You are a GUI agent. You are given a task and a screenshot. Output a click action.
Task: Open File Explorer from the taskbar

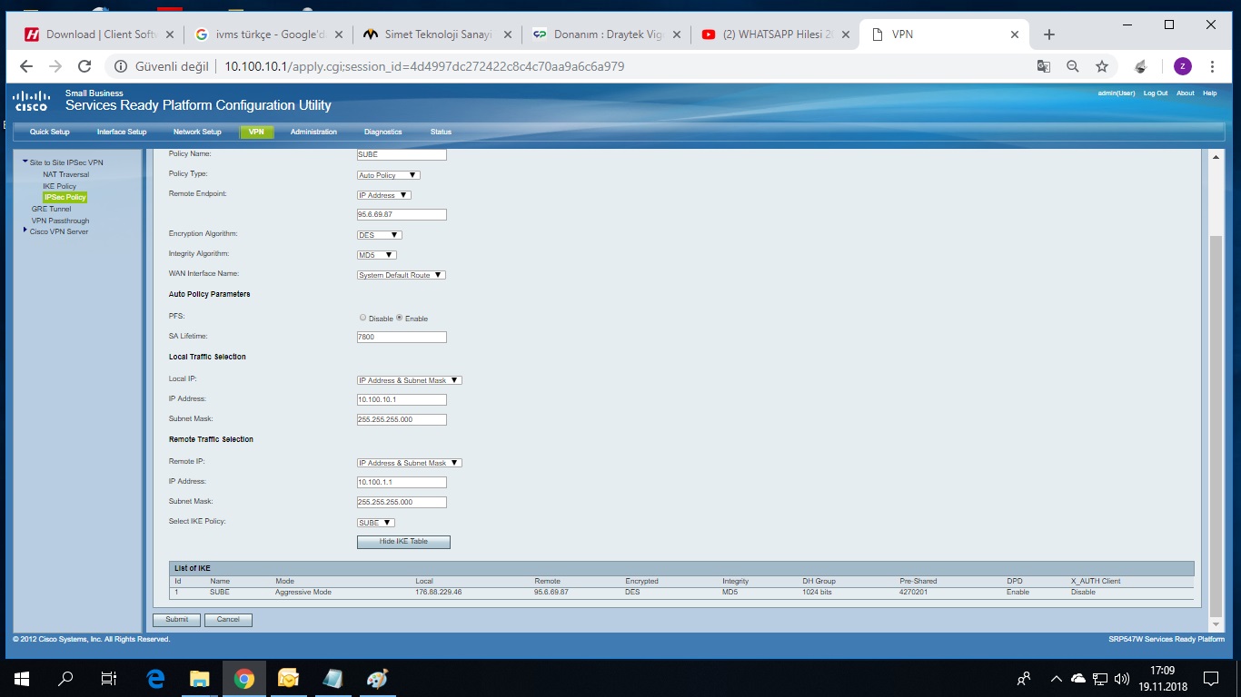click(x=199, y=678)
